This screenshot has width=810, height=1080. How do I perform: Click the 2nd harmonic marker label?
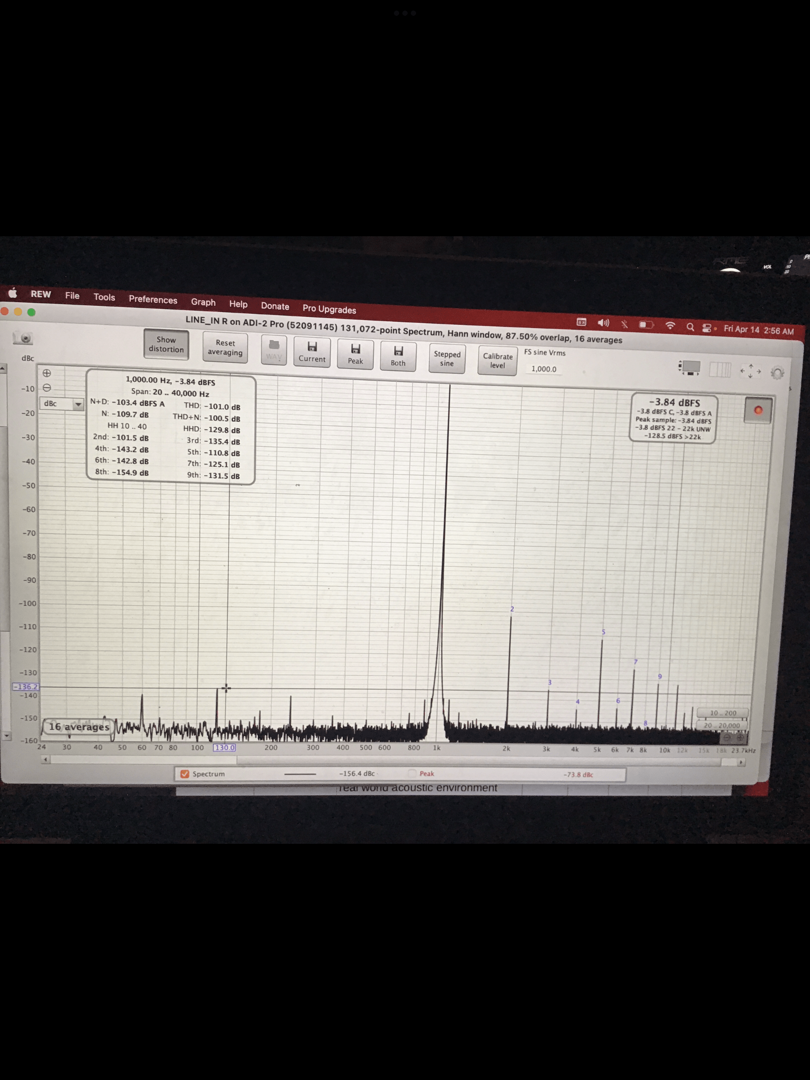[x=512, y=609]
